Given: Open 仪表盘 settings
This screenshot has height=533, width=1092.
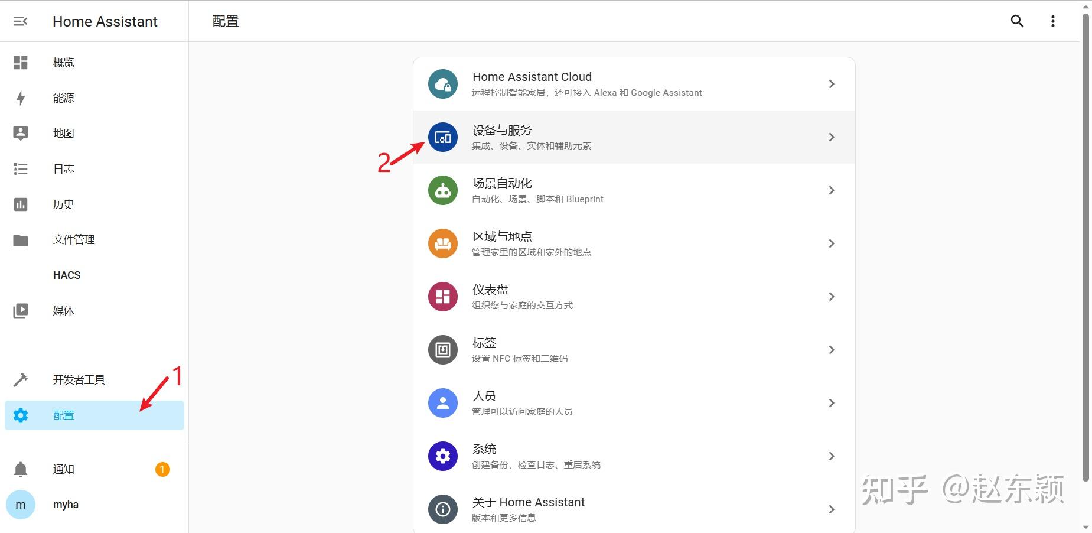Looking at the screenshot, I should click(x=634, y=297).
